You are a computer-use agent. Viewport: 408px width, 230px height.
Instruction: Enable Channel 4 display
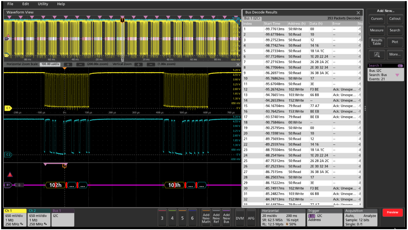click(x=172, y=218)
